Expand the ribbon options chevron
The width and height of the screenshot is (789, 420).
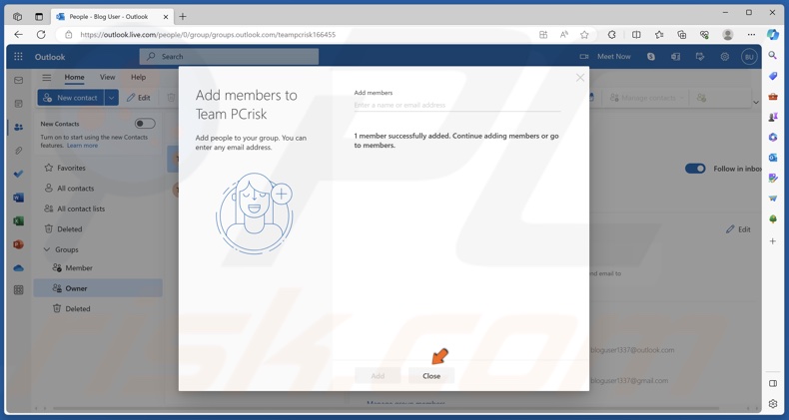click(756, 103)
